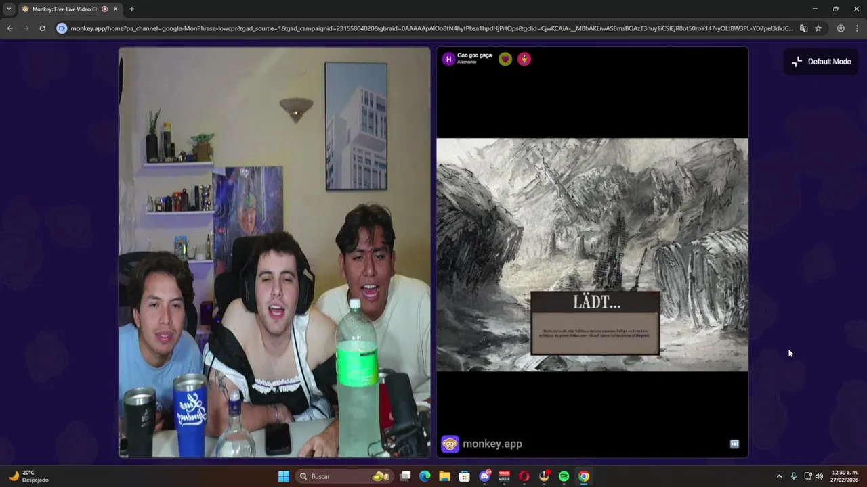The image size is (867, 487).
Task: Open the Windows Start menu
Action: [284, 476]
